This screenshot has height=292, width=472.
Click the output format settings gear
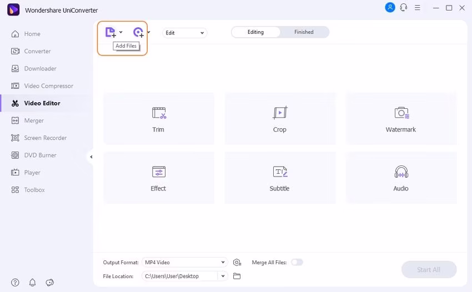coord(237,262)
